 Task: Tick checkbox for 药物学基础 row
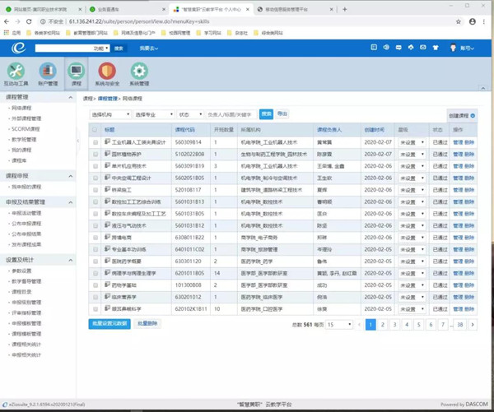click(96, 285)
